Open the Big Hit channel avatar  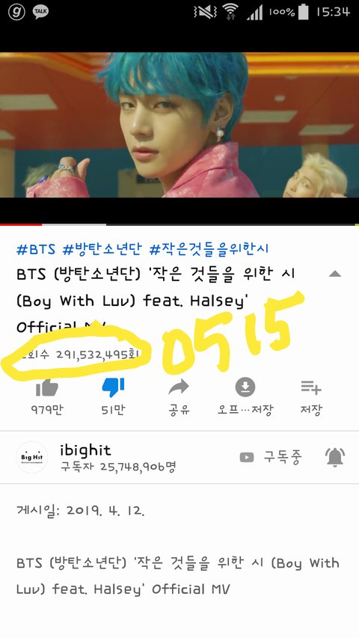31,457
